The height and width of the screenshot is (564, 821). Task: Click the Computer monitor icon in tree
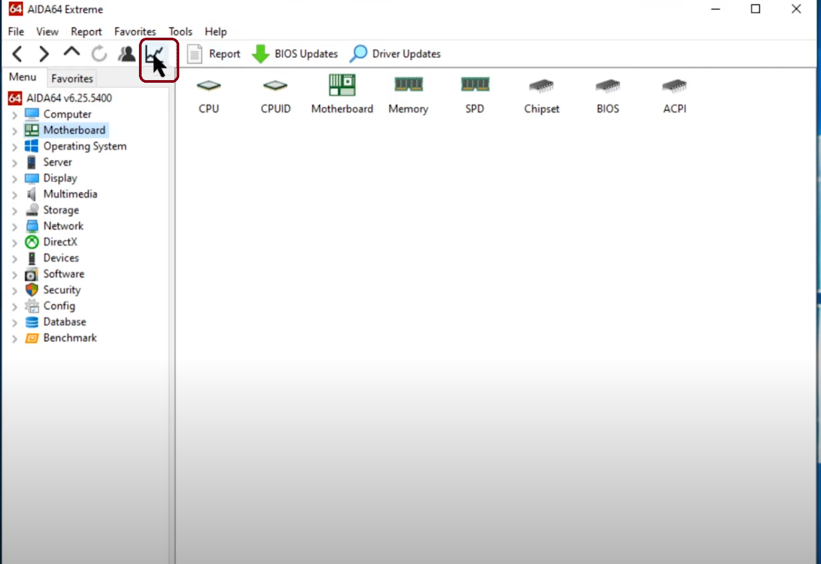32,114
